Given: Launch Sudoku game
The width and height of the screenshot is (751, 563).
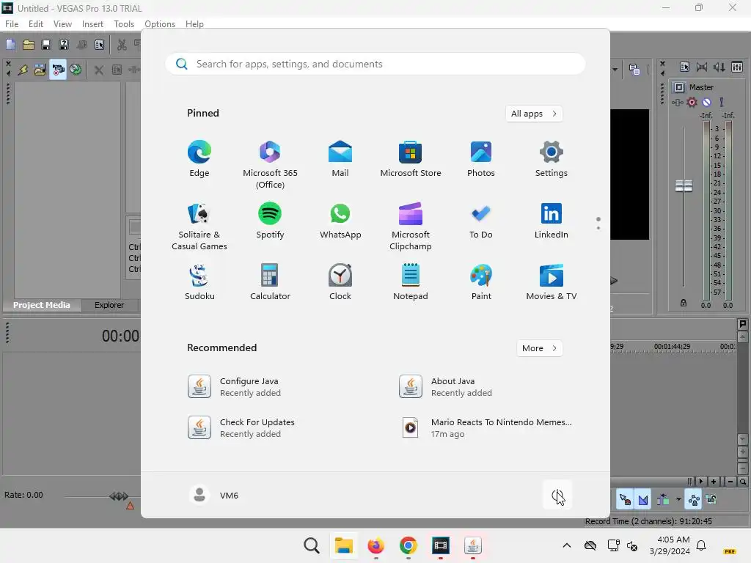Looking at the screenshot, I should pyautogui.click(x=199, y=282).
